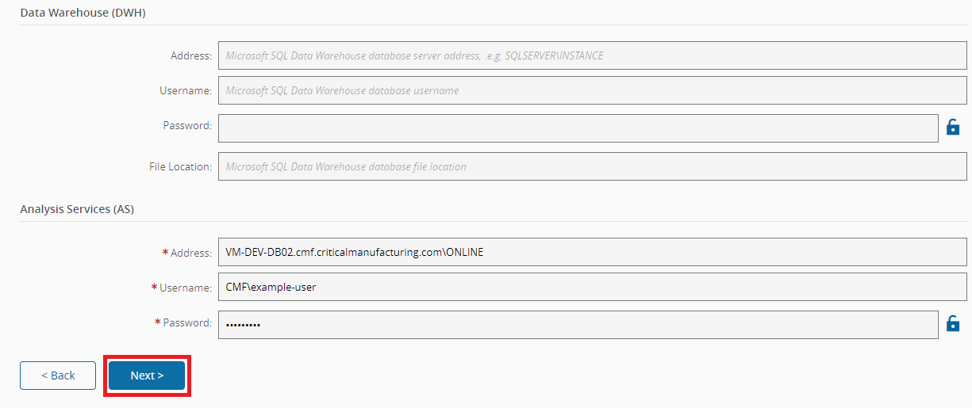Click the File Location input box
Viewport: 972px width, 408px height.
(592, 166)
